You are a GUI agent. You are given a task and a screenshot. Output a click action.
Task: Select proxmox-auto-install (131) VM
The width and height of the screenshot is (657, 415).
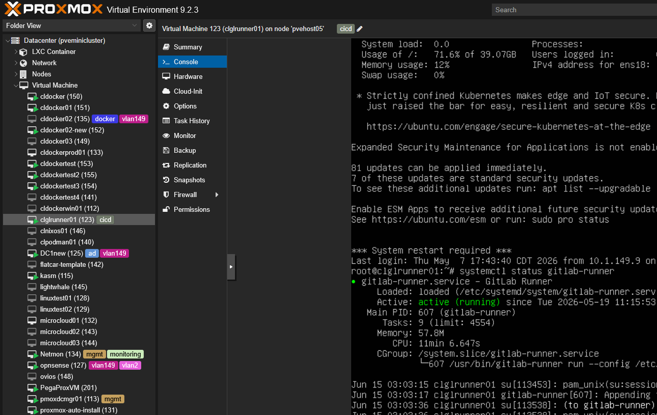[x=79, y=410]
